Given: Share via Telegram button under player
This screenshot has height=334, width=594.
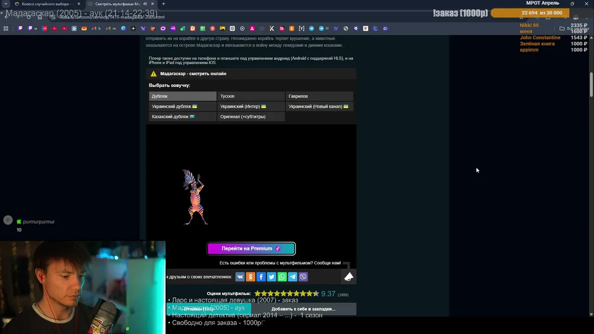Looking at the screenshot, I should pyautogui.click(x=293, y=277).
